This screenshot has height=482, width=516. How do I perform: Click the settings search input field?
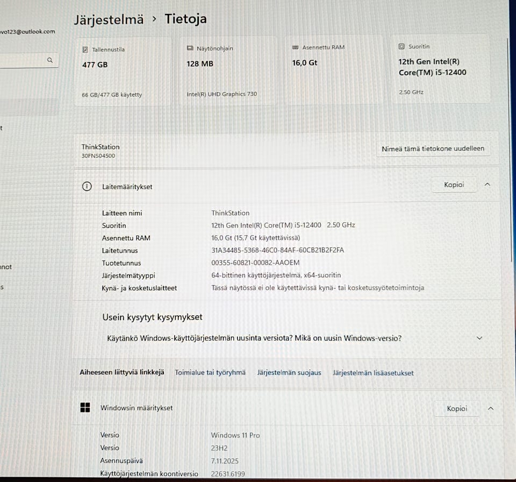coord(29,61)
